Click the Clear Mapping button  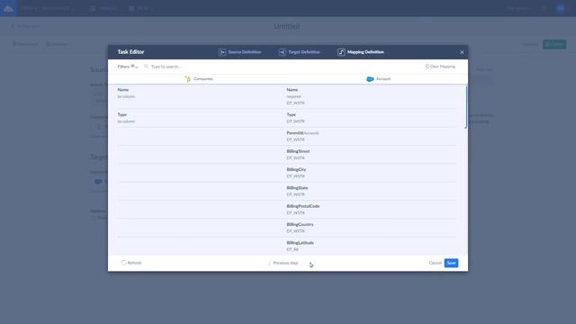(x=440, y=67)
